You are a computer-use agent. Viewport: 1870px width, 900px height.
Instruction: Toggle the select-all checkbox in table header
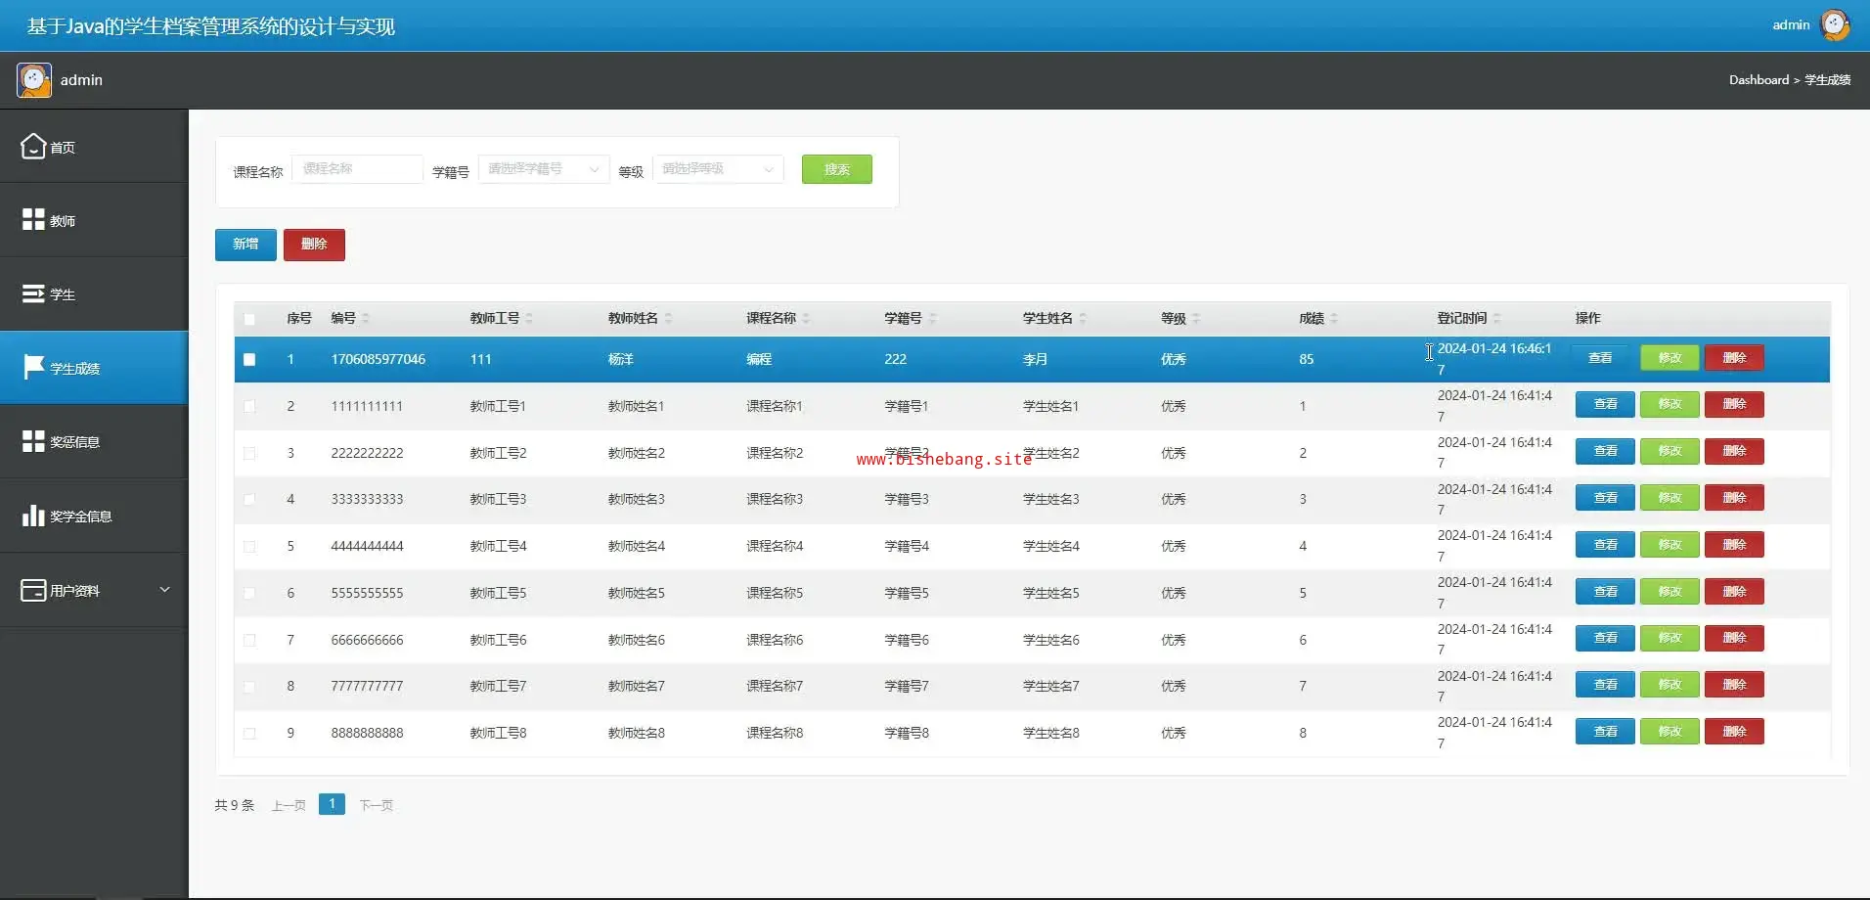(x=249, y=319)
